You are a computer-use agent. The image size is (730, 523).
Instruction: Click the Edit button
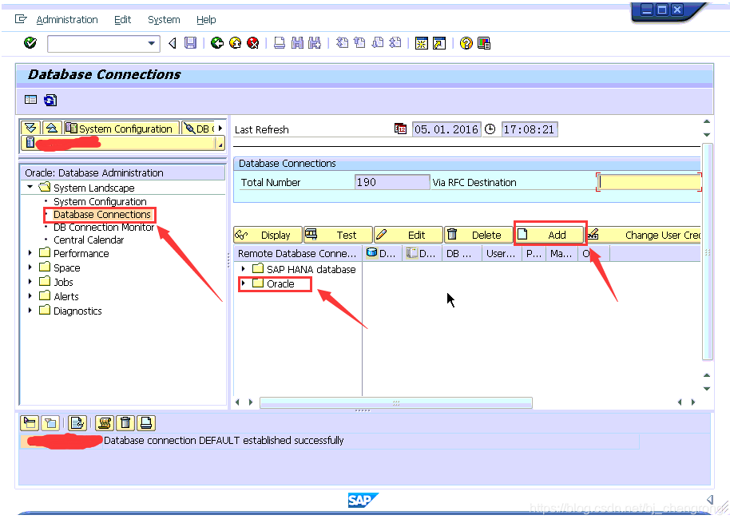coord(408,235)
